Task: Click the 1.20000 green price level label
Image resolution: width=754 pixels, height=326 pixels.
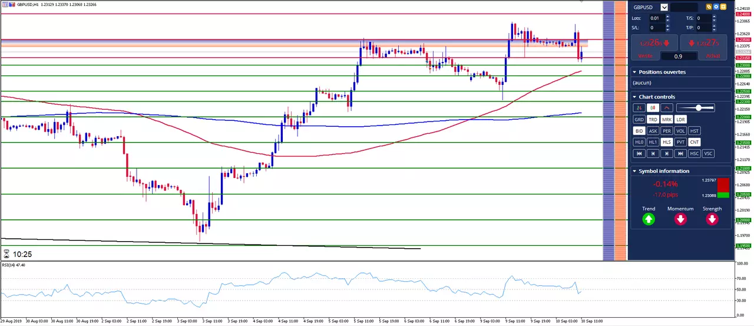Action: tap(743, 220)
